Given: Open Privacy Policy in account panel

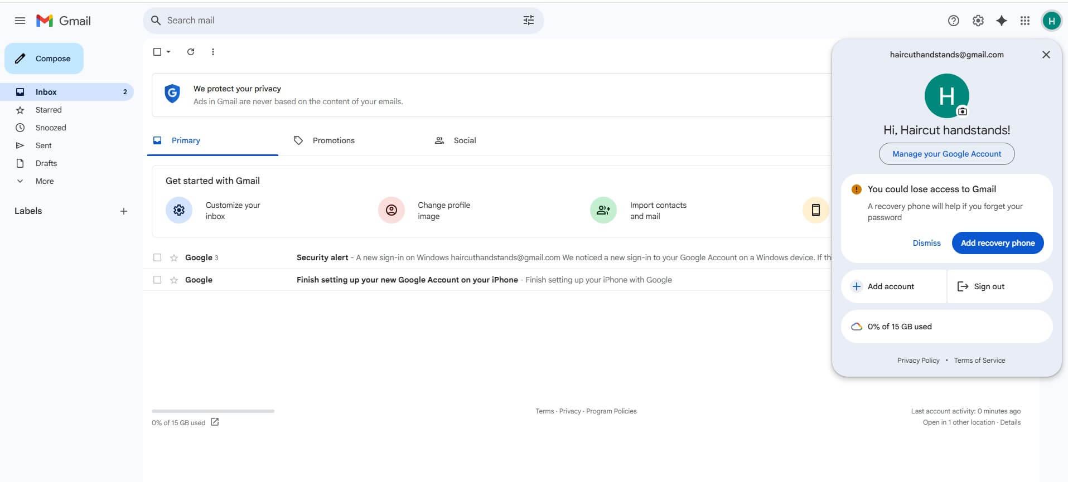Looking at the screenshot, I should [x=918, y=361].
